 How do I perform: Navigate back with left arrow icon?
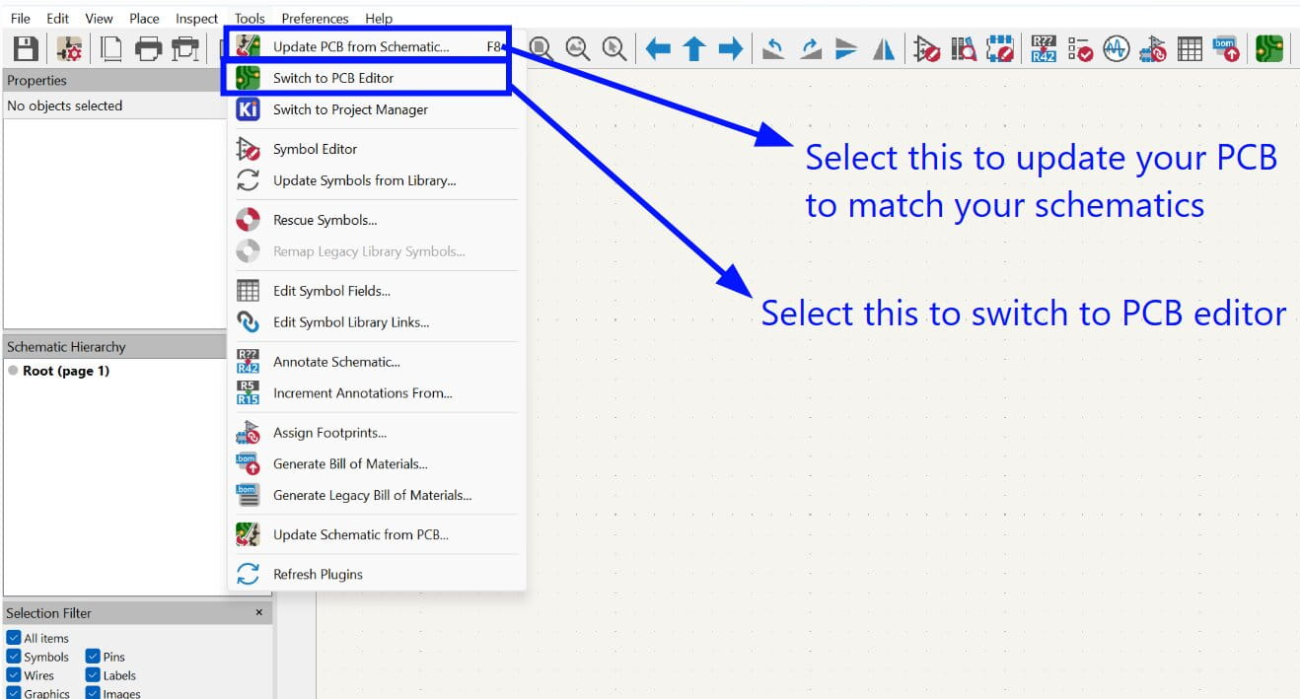click(658, 48)
